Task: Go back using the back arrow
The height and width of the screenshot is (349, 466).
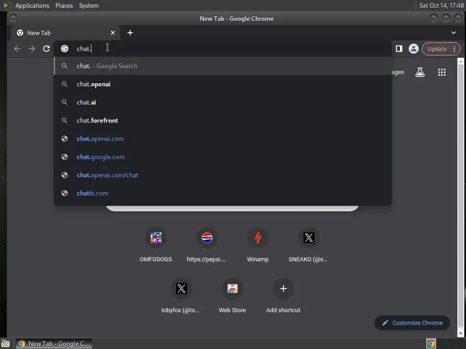Action: 17,49
